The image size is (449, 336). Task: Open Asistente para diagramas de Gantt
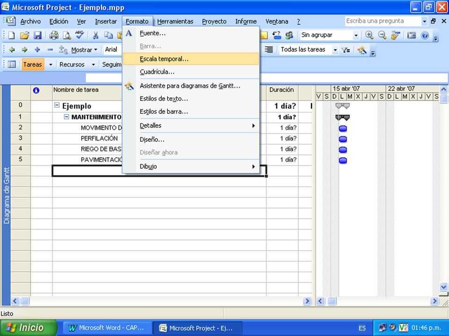(x=191, y=86)
